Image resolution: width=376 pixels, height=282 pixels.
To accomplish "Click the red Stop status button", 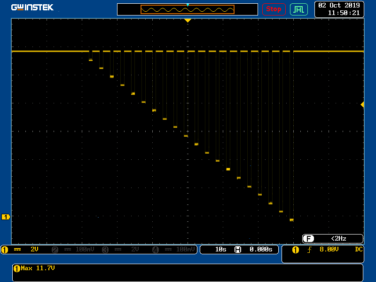I will pyautogui.click(x=274, y=9).
